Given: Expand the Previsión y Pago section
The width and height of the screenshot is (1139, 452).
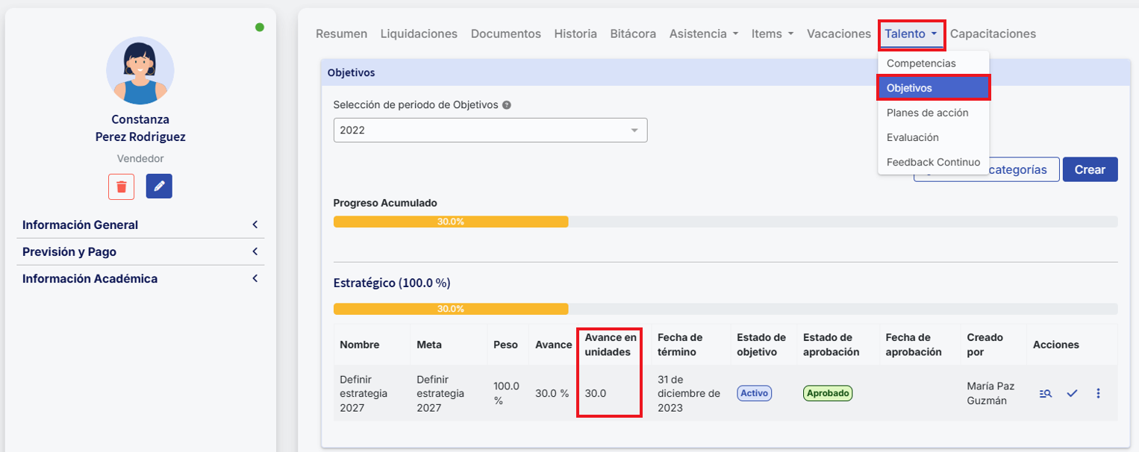Looking at the screenshot, I should (140, 252).
